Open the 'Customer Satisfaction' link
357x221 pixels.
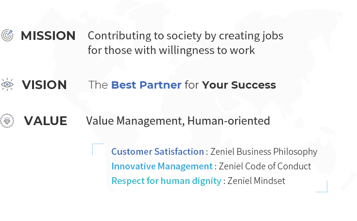158,152
